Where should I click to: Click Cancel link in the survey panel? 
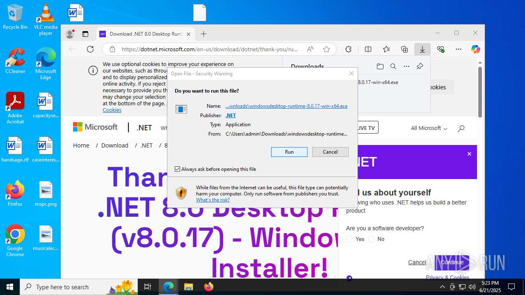[417, 262]
